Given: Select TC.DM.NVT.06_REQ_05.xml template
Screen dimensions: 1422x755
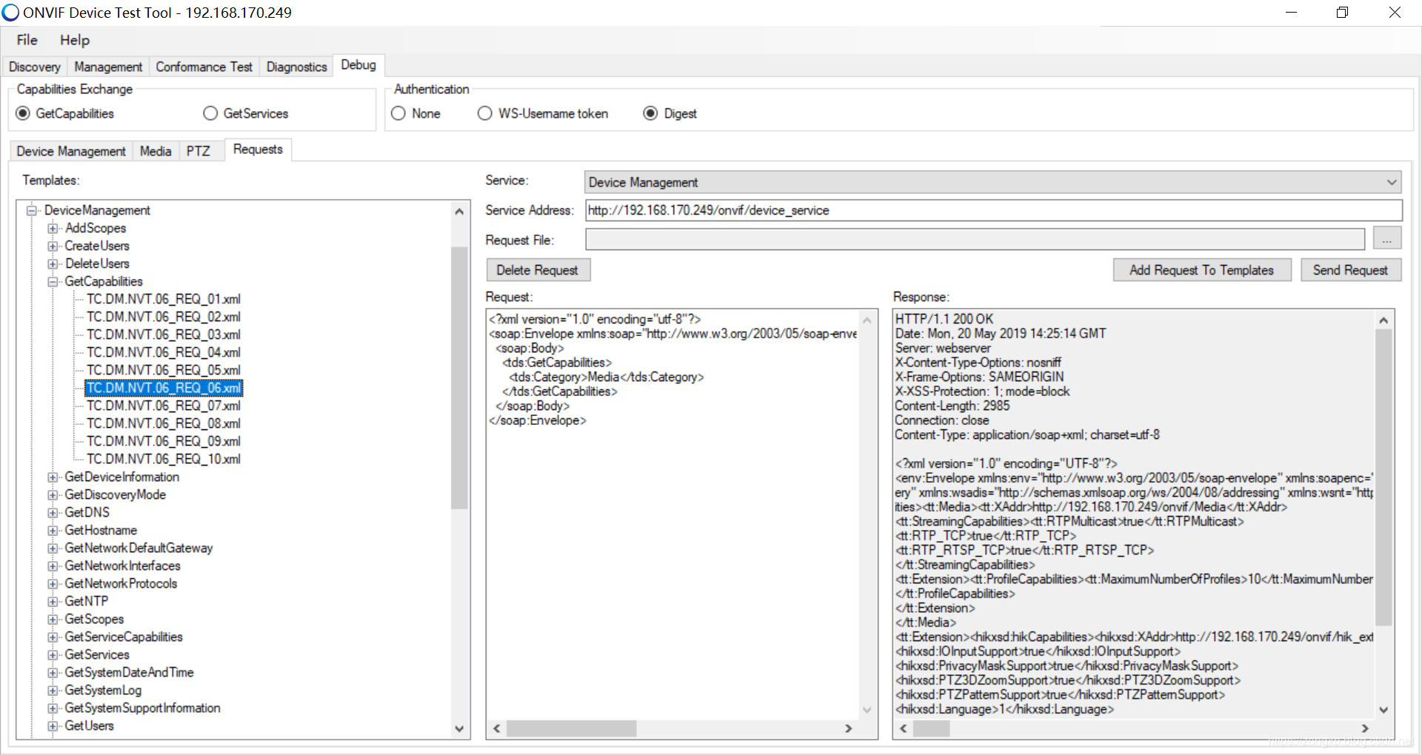Looking at the screenshot, I should tap(164, 370).
